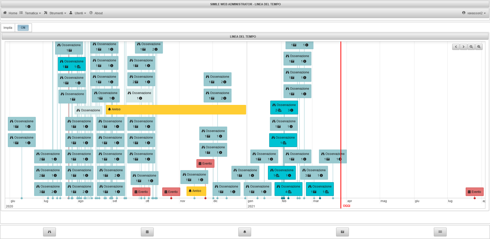Click the bell filter button at bottom
This screenshot has height=239, width=490.
click(245, 232)
